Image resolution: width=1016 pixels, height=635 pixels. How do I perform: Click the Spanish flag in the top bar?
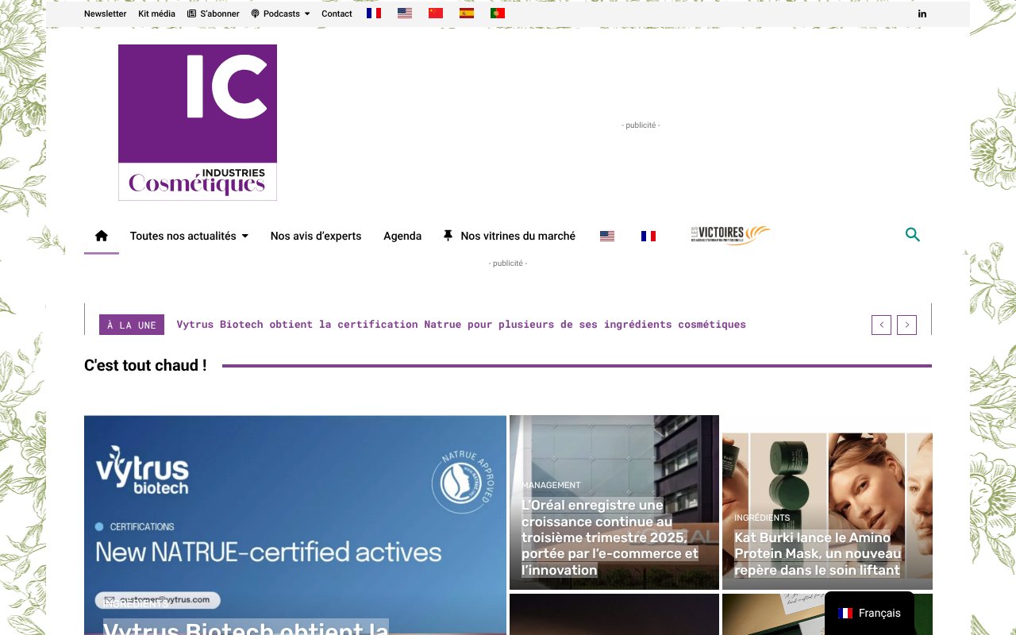pos(467,13)
